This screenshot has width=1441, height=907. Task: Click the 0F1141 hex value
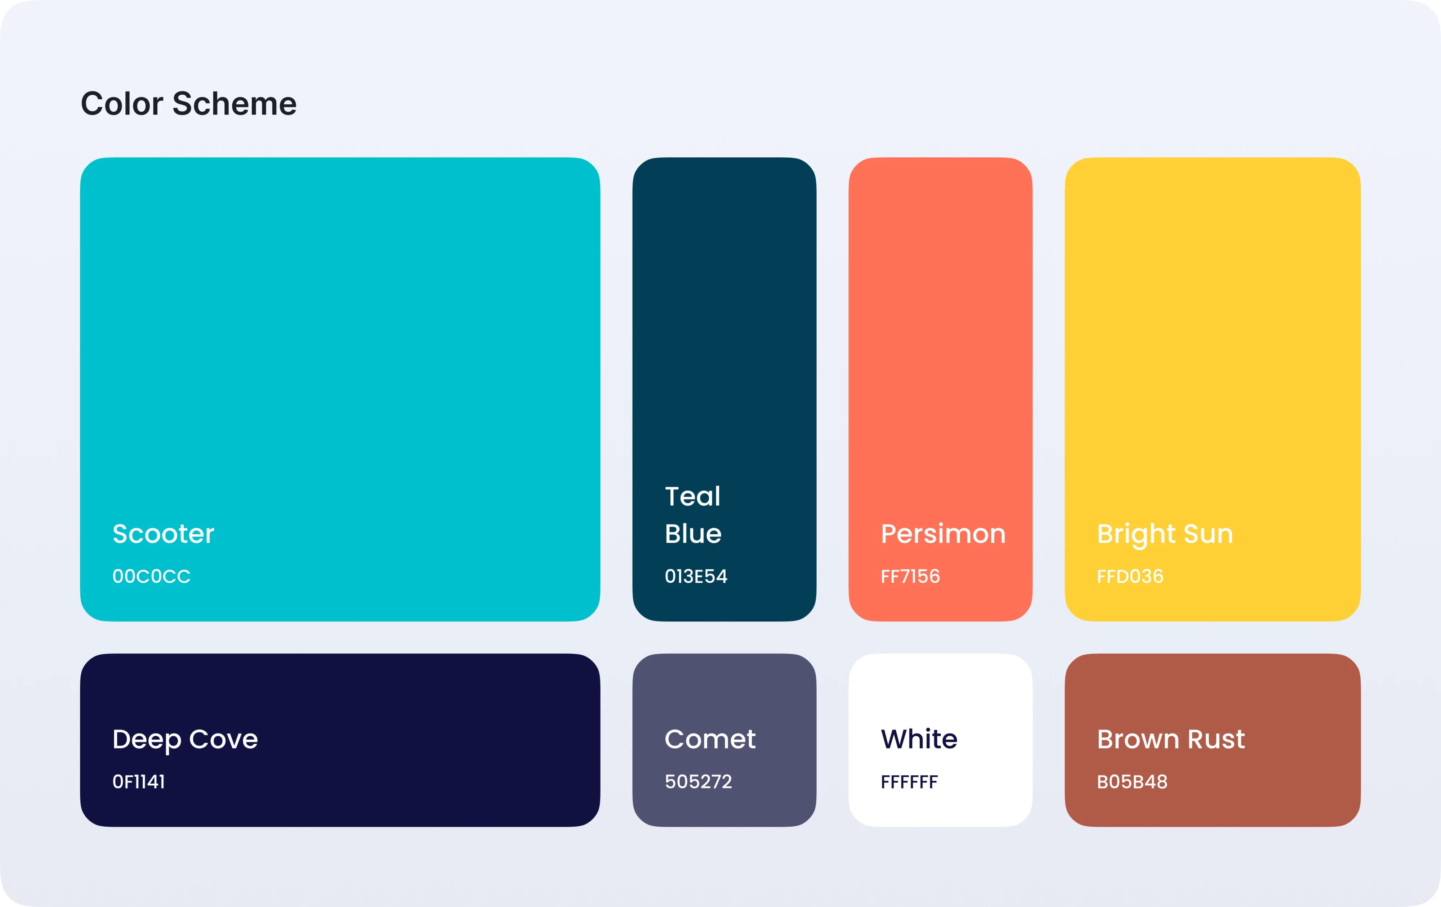[138, 781]
